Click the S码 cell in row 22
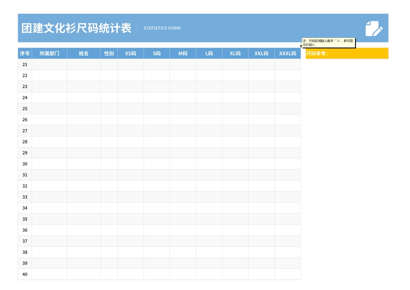The width and height of the screenshot is (410, 290). (156, 75)
